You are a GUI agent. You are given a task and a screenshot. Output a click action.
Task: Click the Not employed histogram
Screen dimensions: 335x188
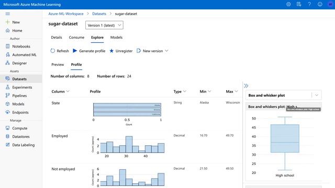(x=132, y=178)
